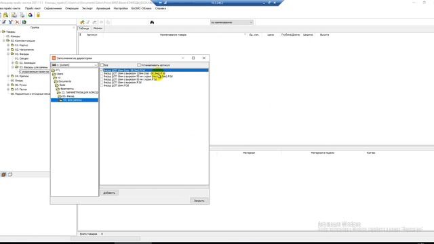Click the printer toolbar icon

pos(22,15)
